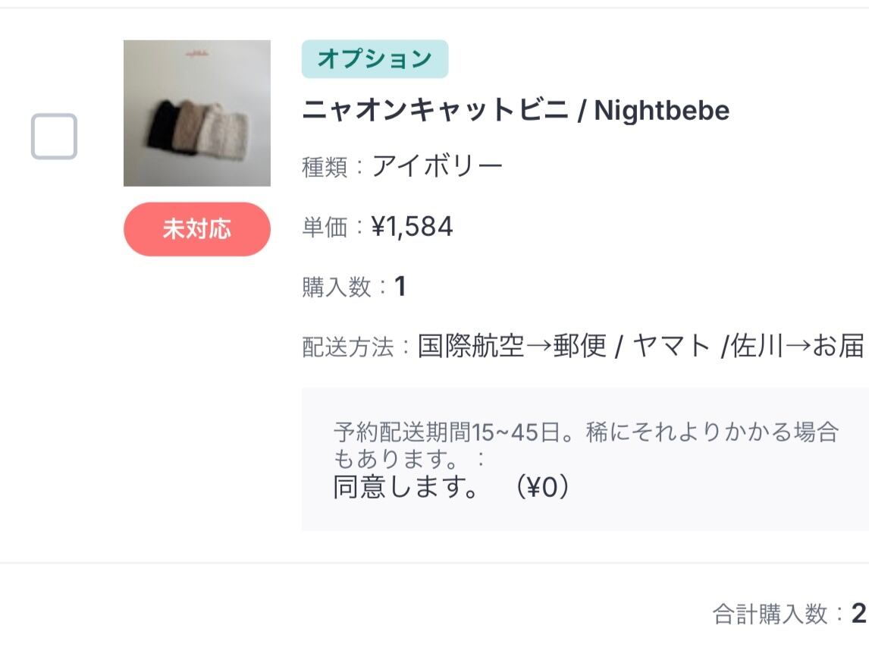
Task: Open the ニャオンキャットビニ / Nightbebe product title
Action: click(516, 111)
